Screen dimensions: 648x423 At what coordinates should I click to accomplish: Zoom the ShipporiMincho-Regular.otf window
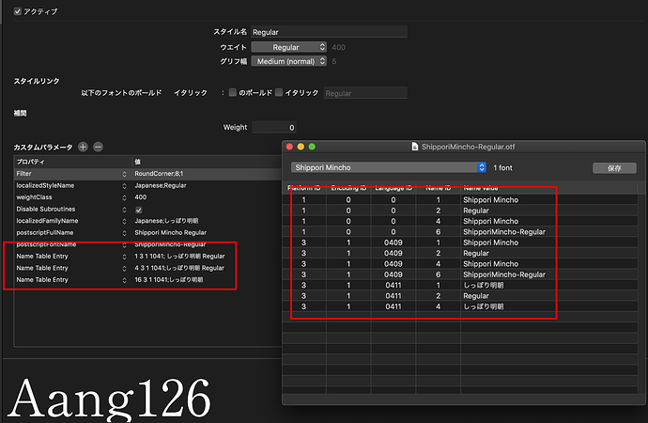(312, 147)
